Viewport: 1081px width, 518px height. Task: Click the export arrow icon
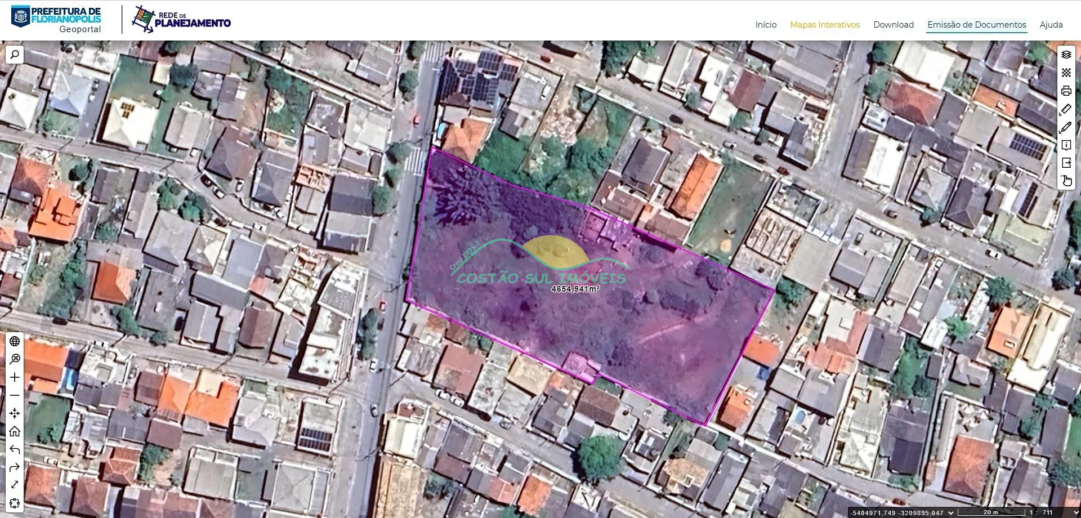pos(1066,163)
